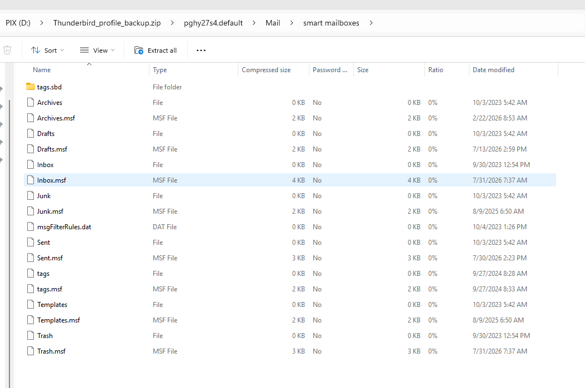Click date 10/4/2023 1:26 PM
585x388 pixels.
[499, 227]
